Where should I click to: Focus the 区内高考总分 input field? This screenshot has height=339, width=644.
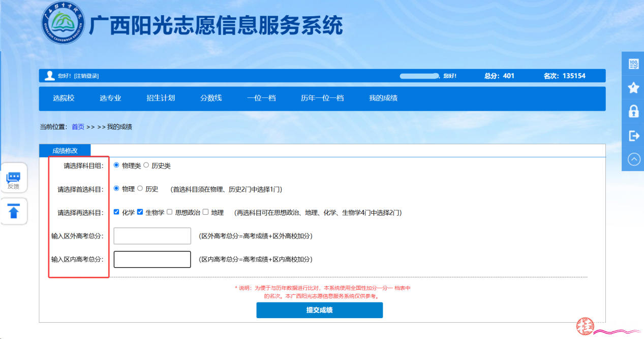point(152,259)
